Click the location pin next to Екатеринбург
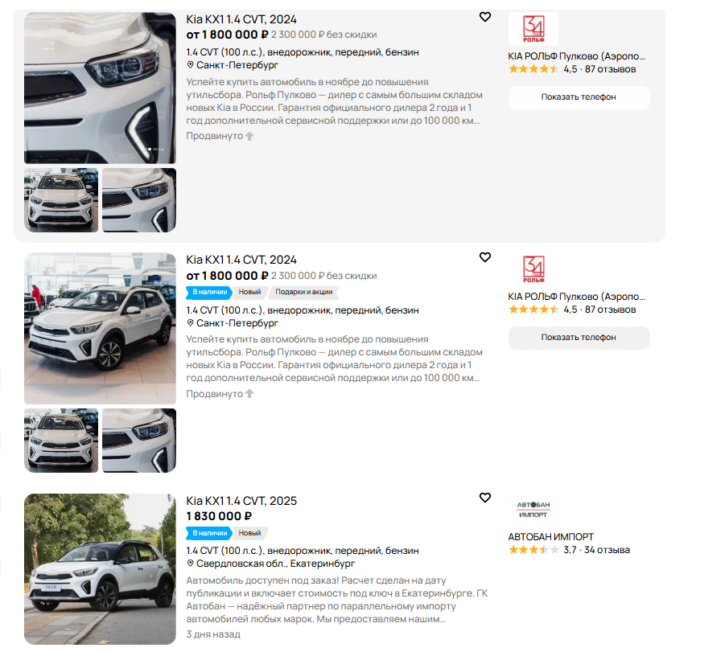The width and height of the screenshot is (725, 652). click(x=190, y=564)
